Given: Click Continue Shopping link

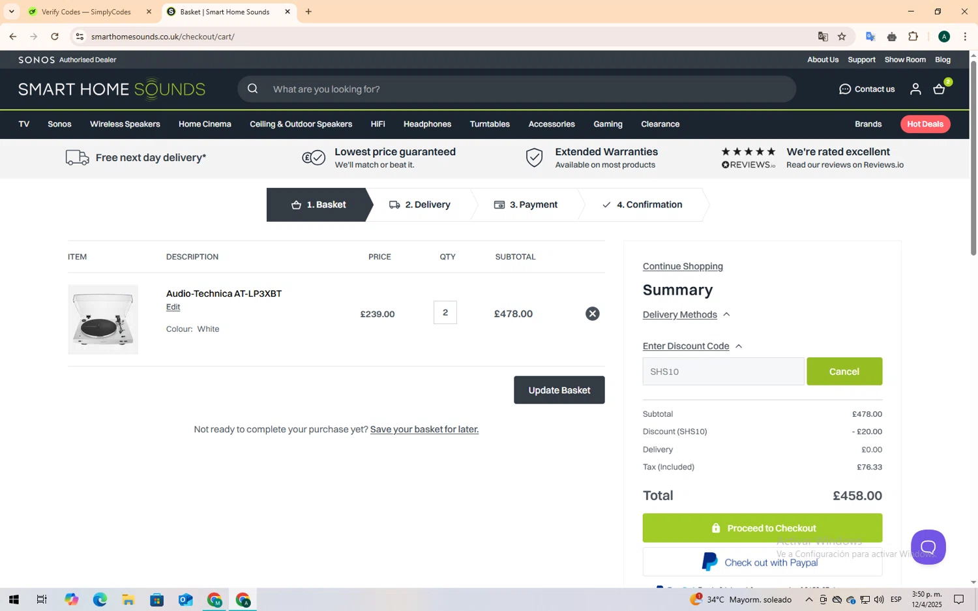Looking at the screenshot, I should (x=683, y=266).
